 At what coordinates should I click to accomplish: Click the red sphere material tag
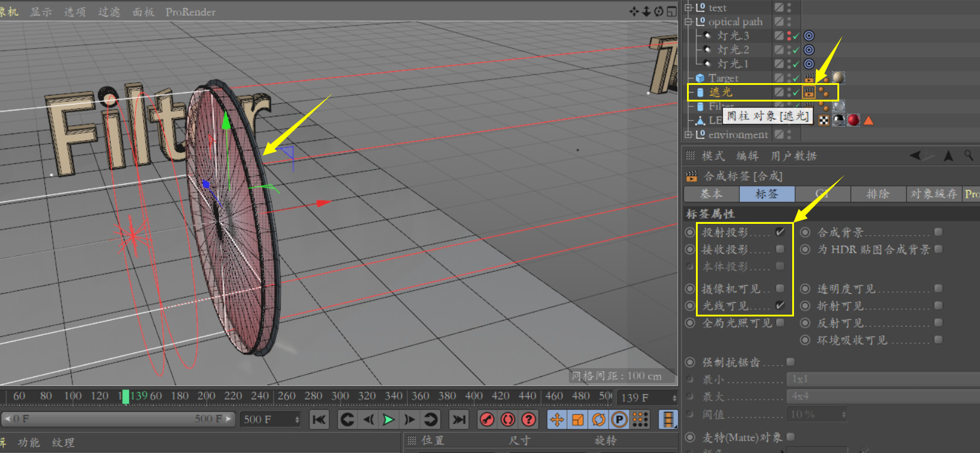click(853, 120)
